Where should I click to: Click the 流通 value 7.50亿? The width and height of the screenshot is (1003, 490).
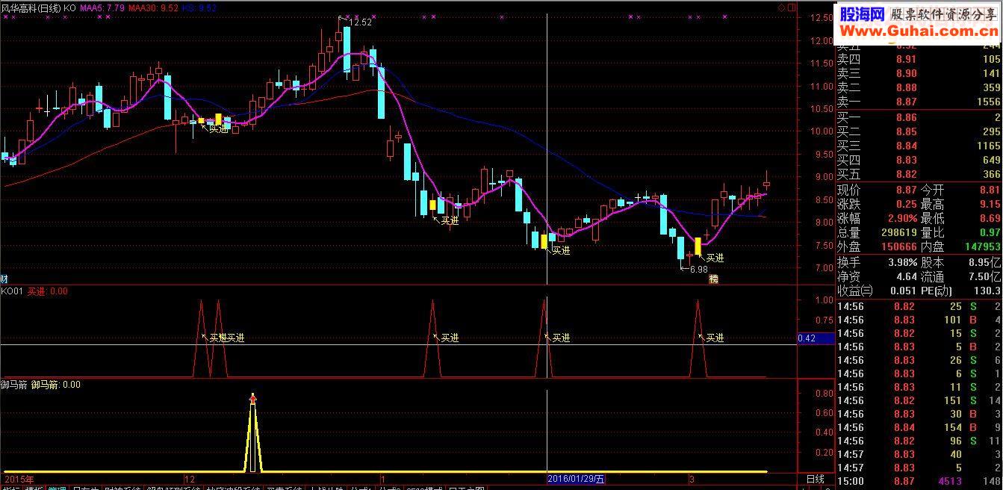pyautogui.click(x=984, y=276)
